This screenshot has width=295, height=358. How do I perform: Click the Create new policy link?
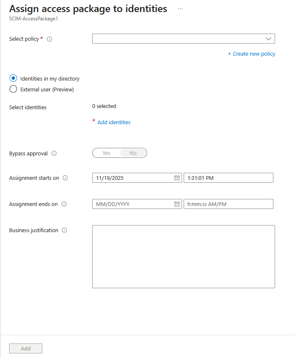251,54
